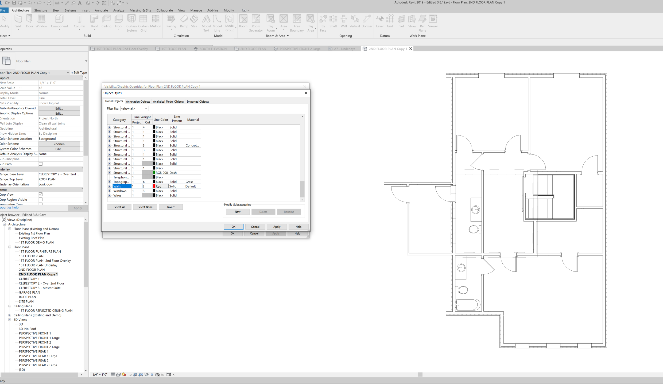This screenshot has height=384, width=663.
Task: Switch to the Annotation Objects tab
Action: pyautogui.click(x=138, y=102)
